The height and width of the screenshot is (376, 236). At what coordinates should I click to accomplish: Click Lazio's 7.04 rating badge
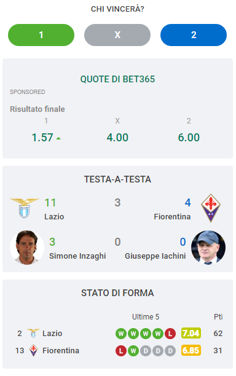[191, 334]
